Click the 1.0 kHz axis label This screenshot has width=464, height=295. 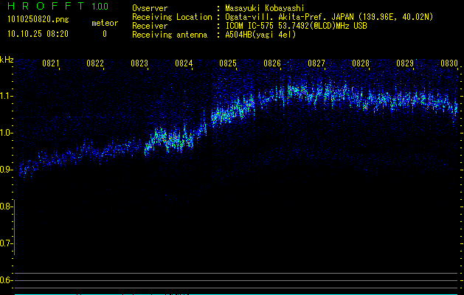(6, 133)
